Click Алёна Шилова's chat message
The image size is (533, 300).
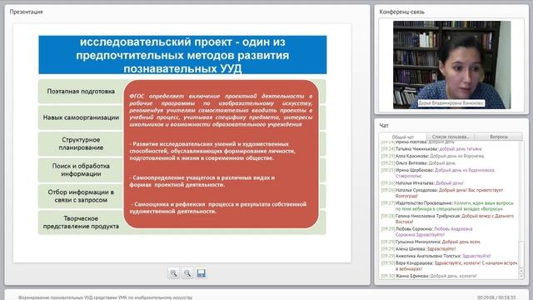pyautogui.click(x=418, y=249)
